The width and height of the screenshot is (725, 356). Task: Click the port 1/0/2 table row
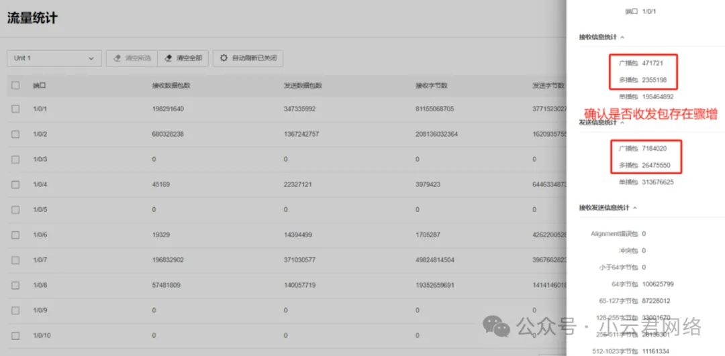click(x=269, y=134)
